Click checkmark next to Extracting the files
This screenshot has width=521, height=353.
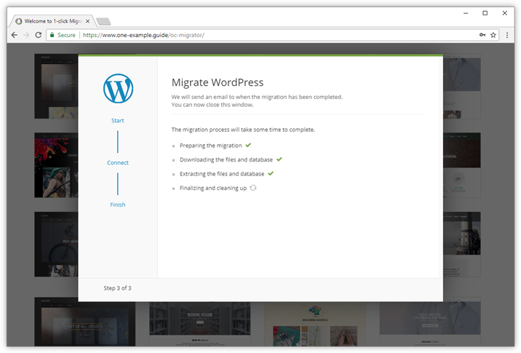tap(271, 173)
